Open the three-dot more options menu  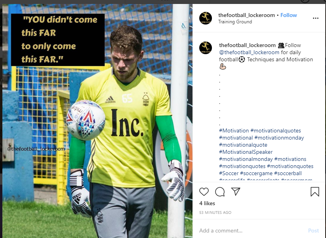click(x=316, y=18)
